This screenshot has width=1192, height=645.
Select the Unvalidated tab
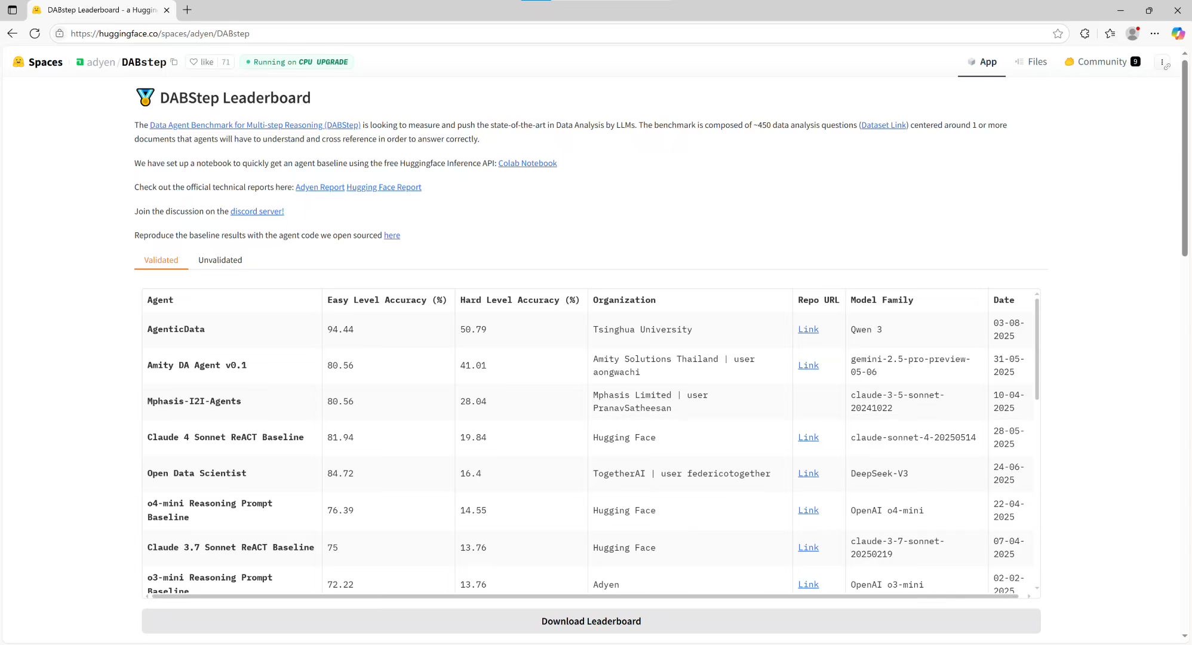(x=220, y=260)
